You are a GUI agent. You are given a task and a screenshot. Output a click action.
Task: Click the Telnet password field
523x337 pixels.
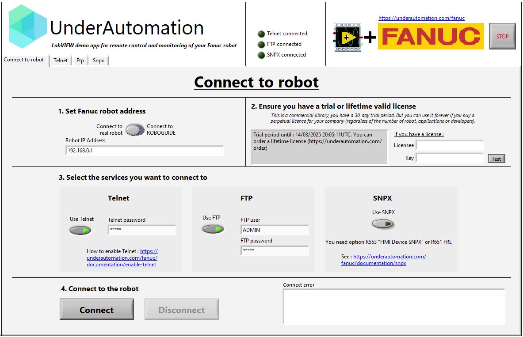[142, 230]
